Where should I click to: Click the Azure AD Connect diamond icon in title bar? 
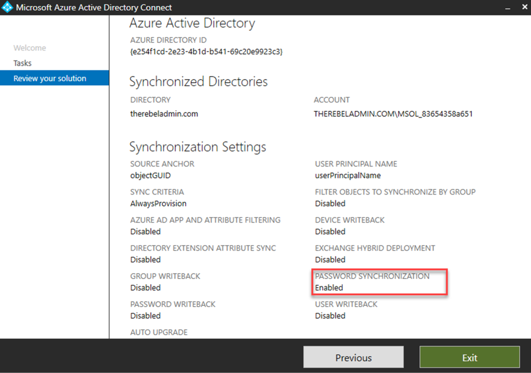[x=7, y=7]
